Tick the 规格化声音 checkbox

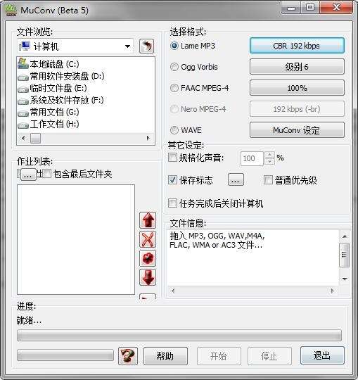[x=173, y=158]
